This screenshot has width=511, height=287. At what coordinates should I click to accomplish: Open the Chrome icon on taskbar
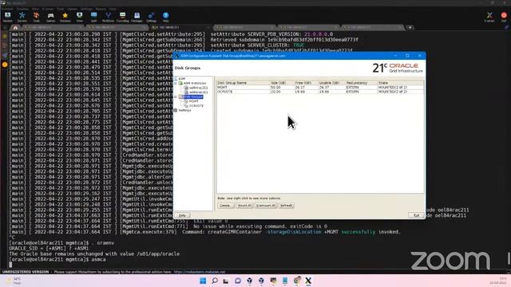[x=296, y=281]
